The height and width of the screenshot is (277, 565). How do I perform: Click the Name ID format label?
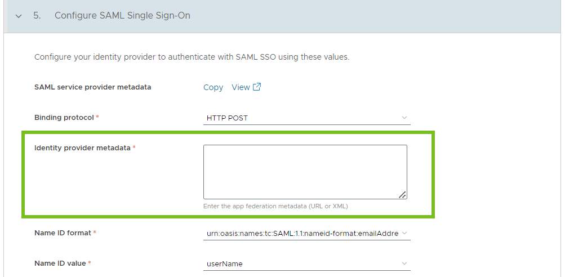63,233
